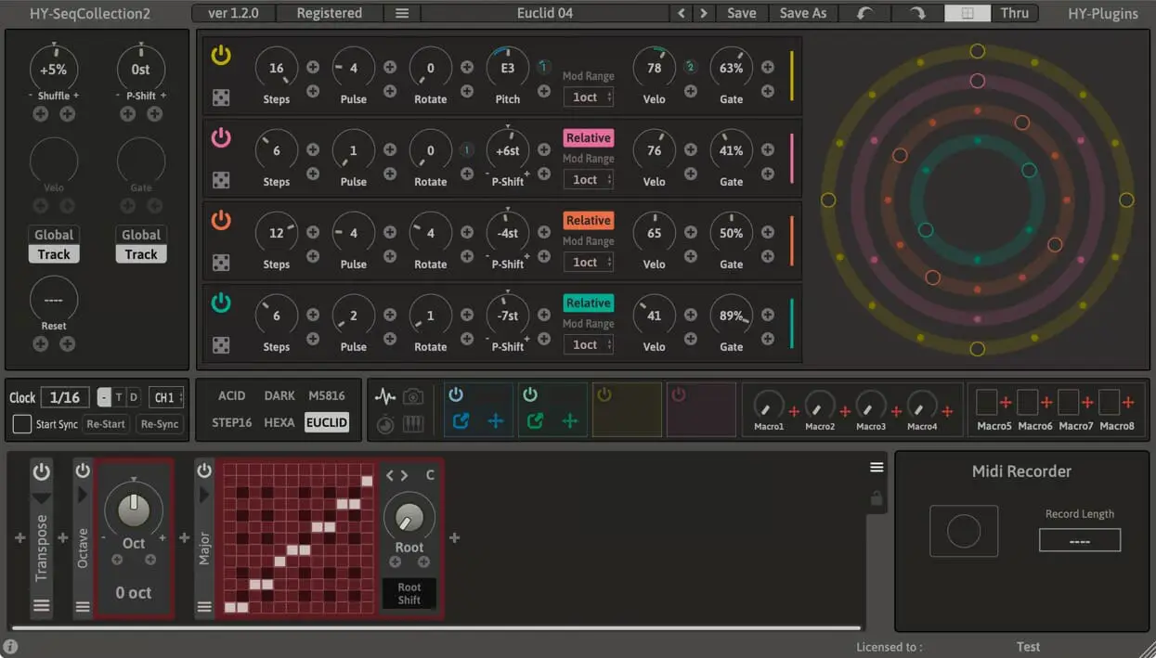This screenshot has width=1156, height=658.
Task: Click the piano keyboard icon
Action: point(413,424)
